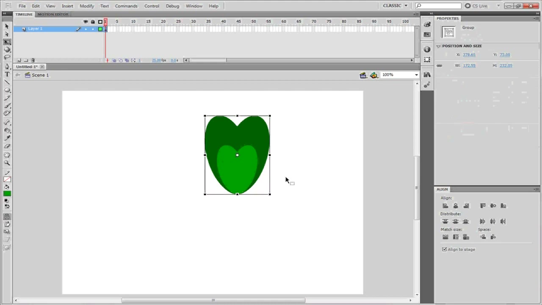542x305 pixels.
Task: Toggle width and height lock link icon
Action: tap(439, 66)
